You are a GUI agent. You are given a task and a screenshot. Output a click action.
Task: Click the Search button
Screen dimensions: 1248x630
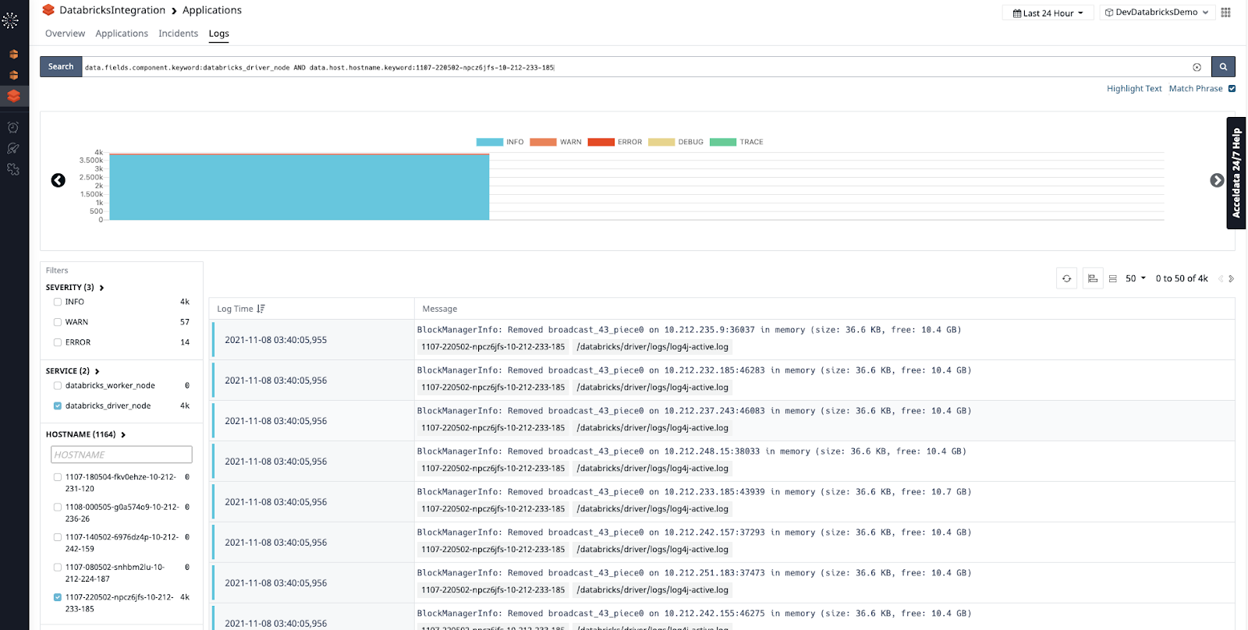pyautogui.click(x=61, y=67)
